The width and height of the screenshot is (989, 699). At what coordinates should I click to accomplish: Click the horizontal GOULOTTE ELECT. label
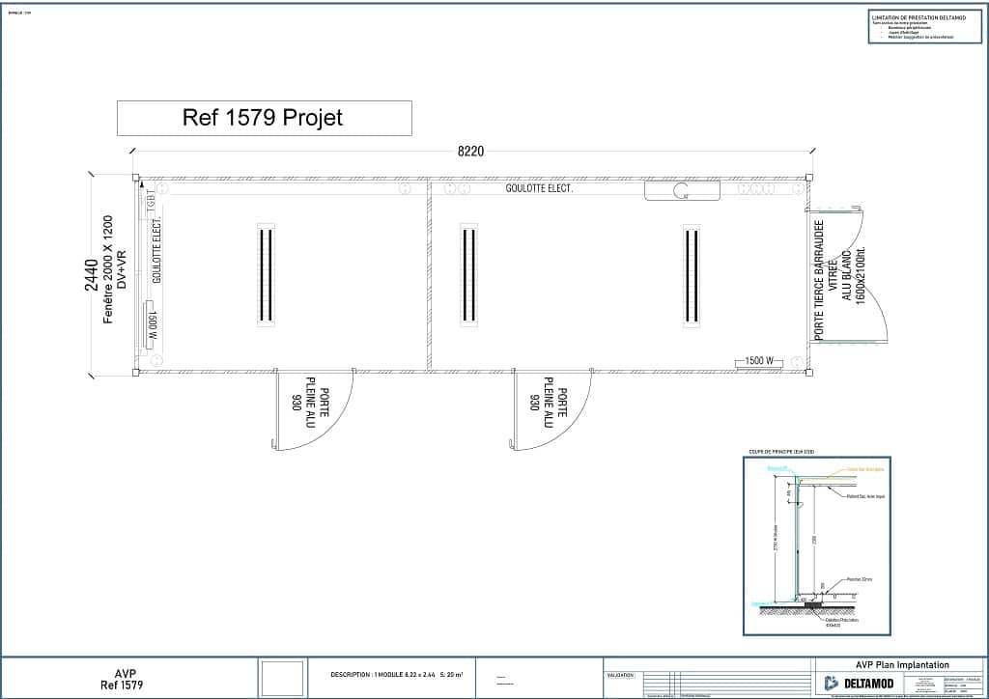pyautogui.click(x=539, y=189)
